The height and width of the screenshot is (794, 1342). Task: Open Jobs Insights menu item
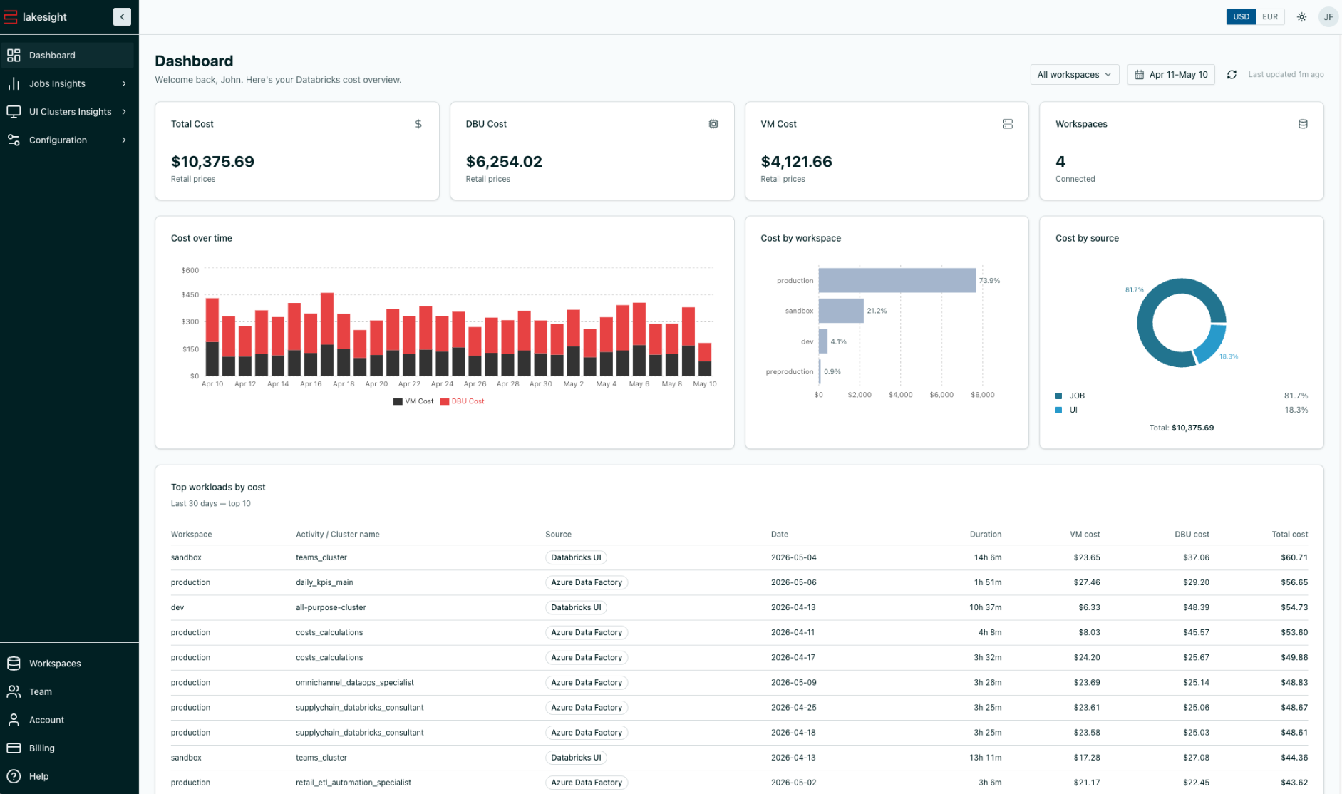click(x=68, y=83)
